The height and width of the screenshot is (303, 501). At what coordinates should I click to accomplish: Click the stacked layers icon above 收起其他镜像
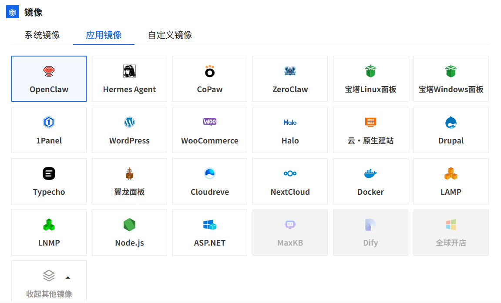click(x=49, y=276)
